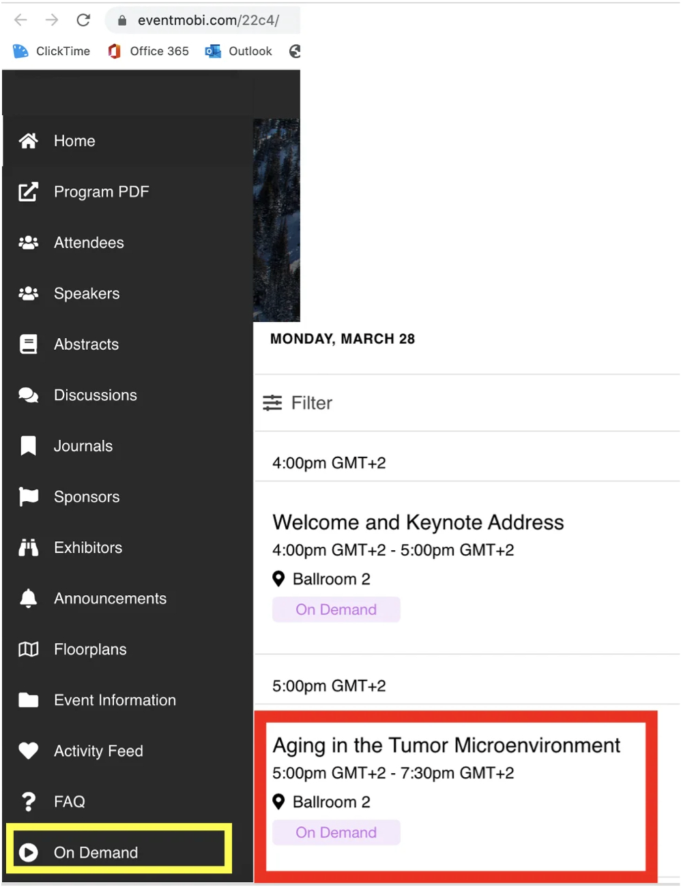Image resolution: width=681 pixels, height=887 pixels.
Task: Click the Filter sliders icon
Action: tap(272, 403)
